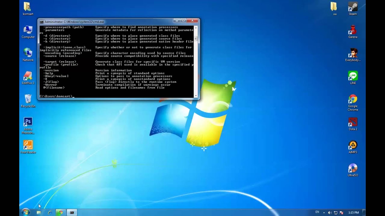
Task: Launch Google Chrome from the desktop shortcut
Action: pos(353,103)
